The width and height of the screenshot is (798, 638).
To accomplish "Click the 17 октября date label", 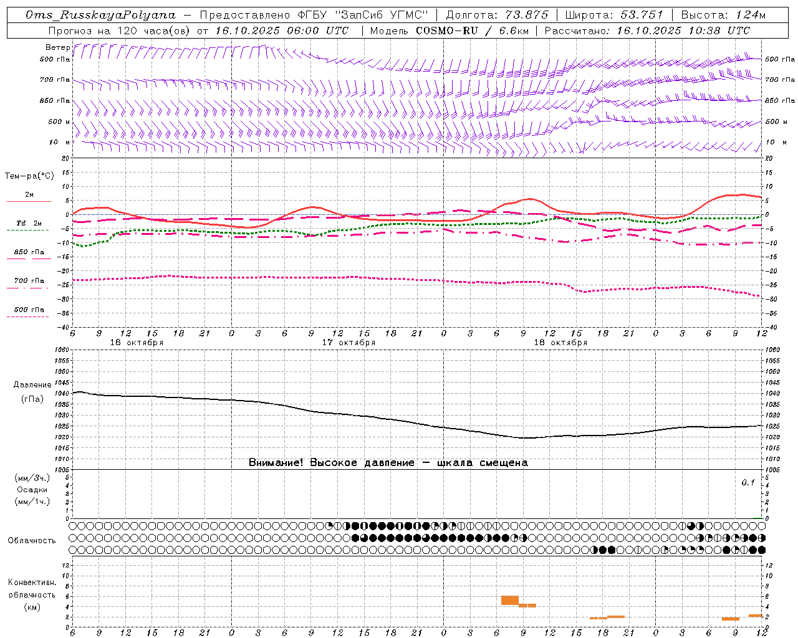I will pos(349,343).
